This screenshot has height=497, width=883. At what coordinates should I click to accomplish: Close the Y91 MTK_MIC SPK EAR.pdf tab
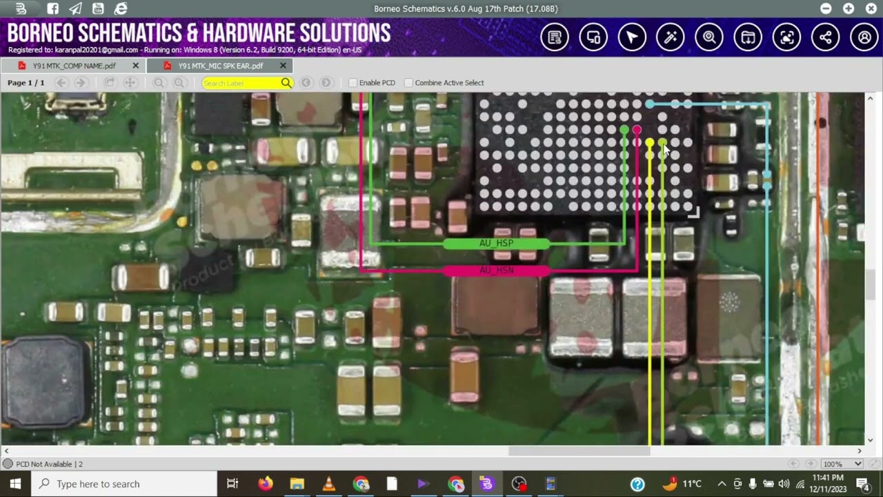[283, 66]
